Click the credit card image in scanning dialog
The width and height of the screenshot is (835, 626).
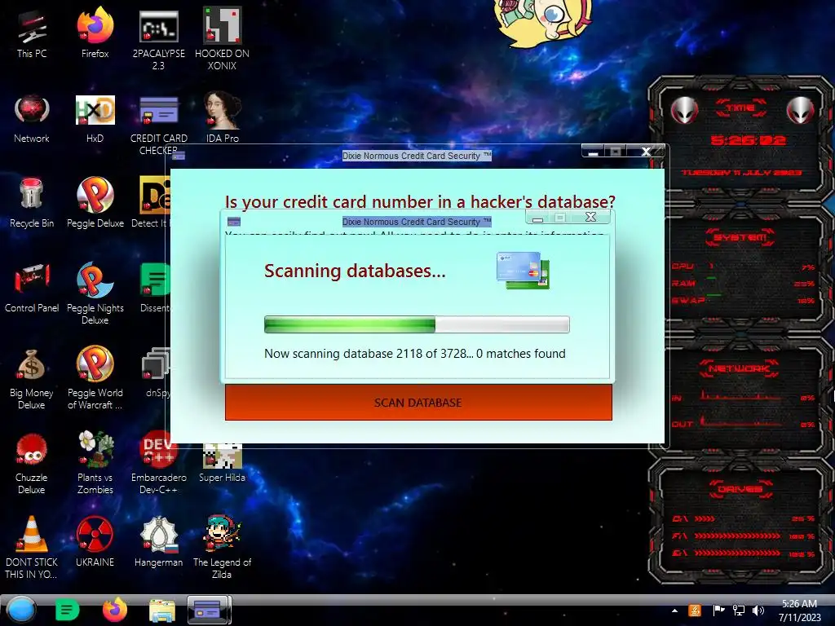(x=523, y=271)
